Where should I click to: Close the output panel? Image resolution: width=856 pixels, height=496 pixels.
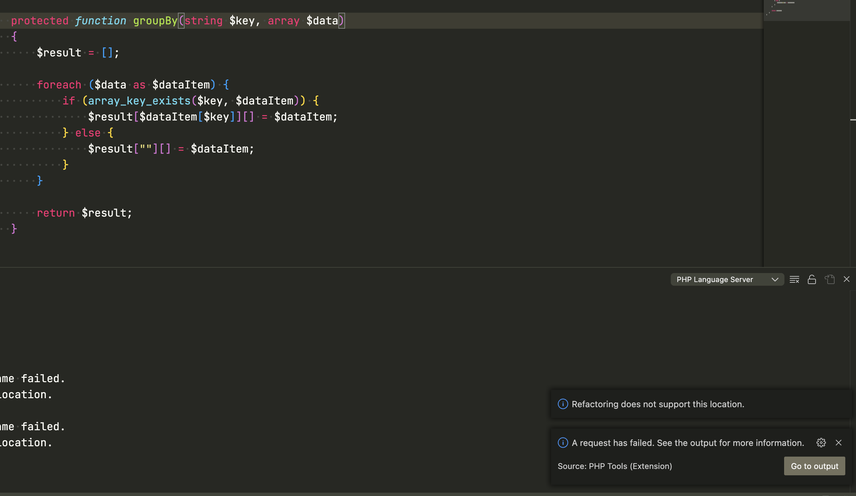[x=847, y=279]
